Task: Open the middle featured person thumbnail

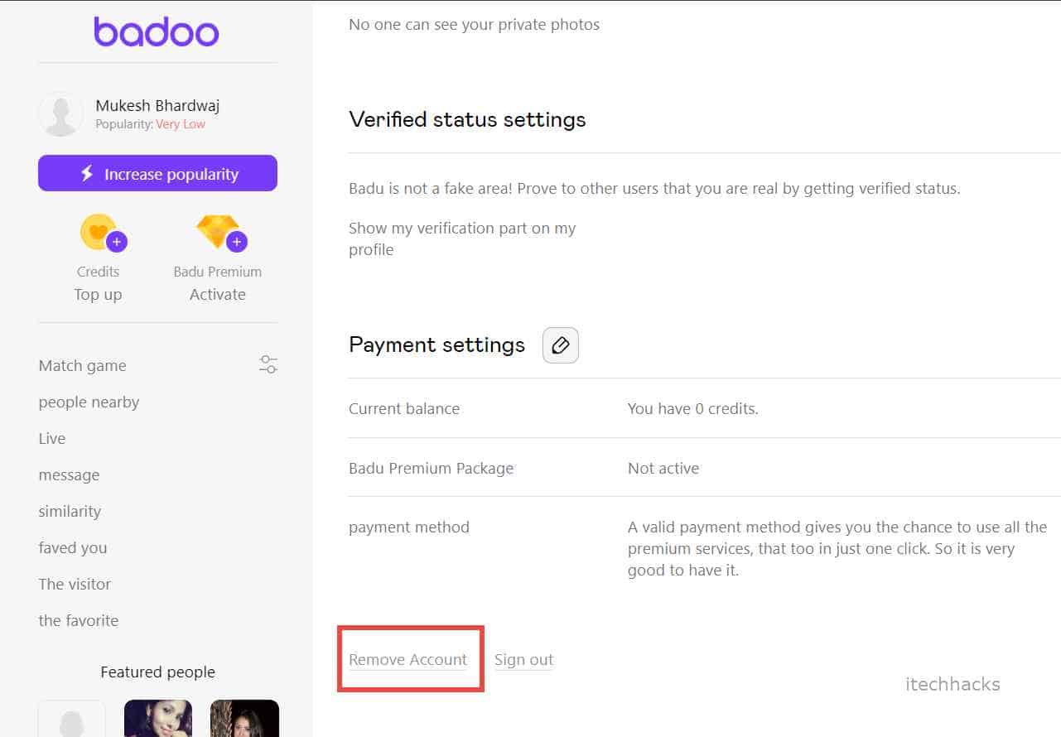Action: [x=158, y=718]
